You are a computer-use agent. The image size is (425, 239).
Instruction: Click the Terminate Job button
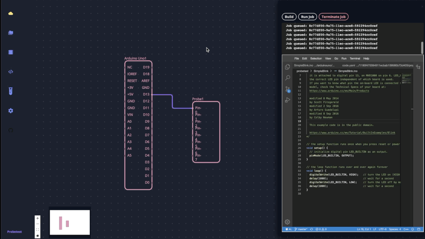point(333,17)
